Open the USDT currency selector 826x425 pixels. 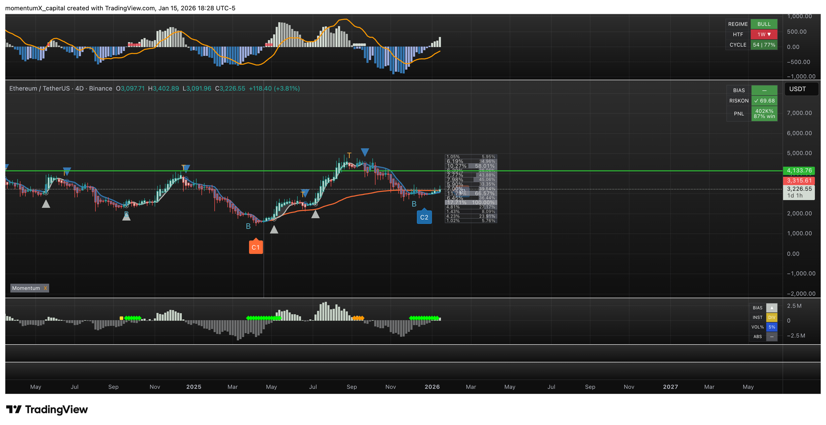[801, 89]
